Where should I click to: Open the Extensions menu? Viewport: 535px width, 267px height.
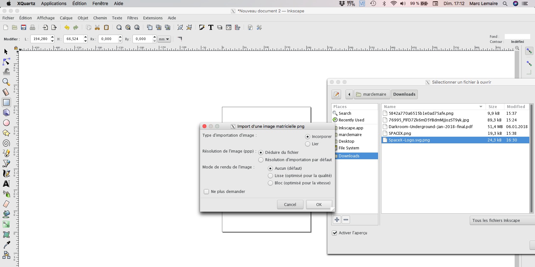tap(153, 18)
